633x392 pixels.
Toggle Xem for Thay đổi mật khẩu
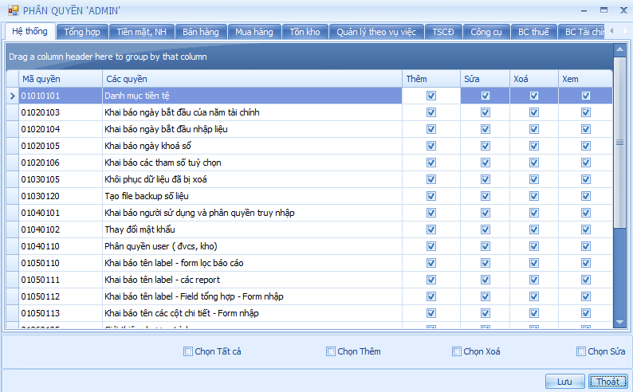586,229
